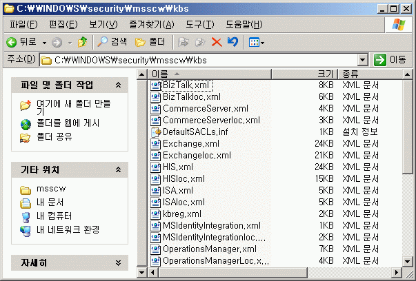Expand the address bar dropdown arrow
Viewport: 416px width, 281px height.
[x=363, y=60]
